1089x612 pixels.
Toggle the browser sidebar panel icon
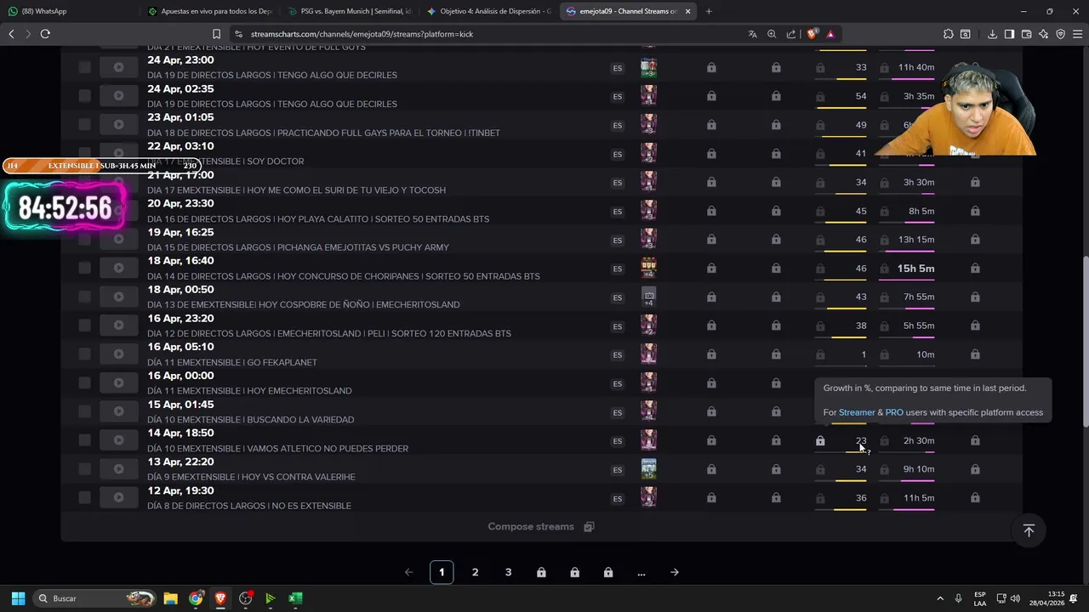1009,34
